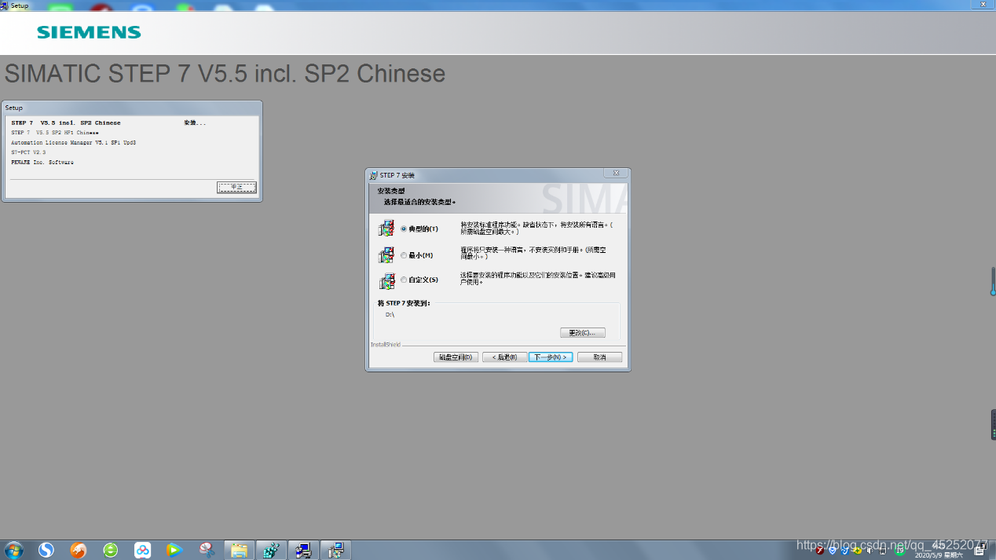Click the custom installation type icon
Viewport: 996px width, 560px height.
(x=386, y=280)
